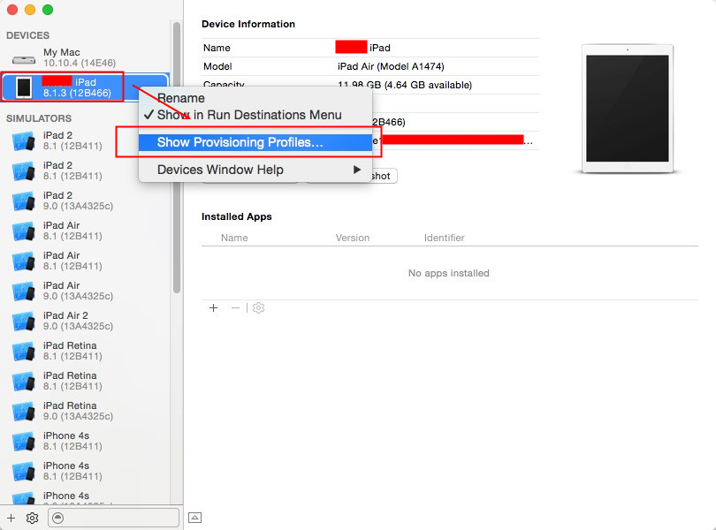
Task: Choose Rename from the context menu
Action: (255, 98)
